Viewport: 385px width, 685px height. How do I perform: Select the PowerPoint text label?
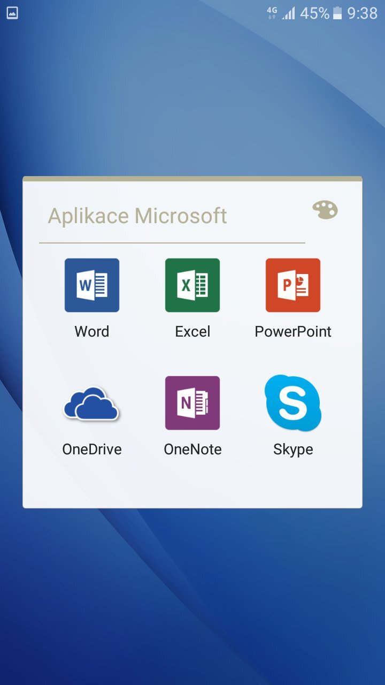pos(293,332)
